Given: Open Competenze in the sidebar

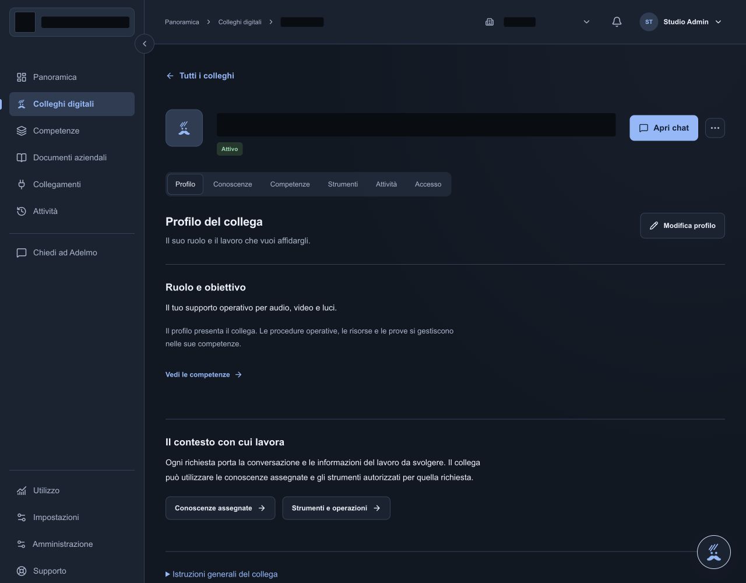Looking at the screenshot, I should point(72,131).
